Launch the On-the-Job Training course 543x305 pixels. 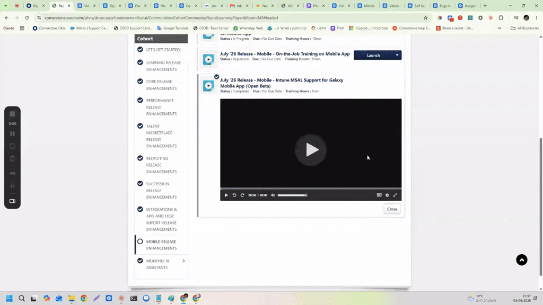point(373,55)
